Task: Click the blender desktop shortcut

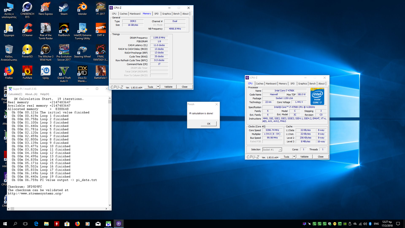Action: pos(82,9)
